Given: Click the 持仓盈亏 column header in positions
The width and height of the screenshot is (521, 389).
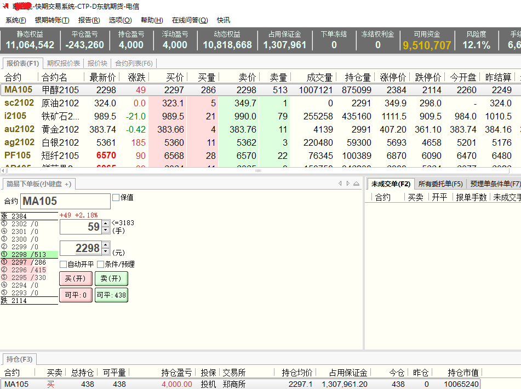Looking at the screenshot, I should [x=176, y=373].
